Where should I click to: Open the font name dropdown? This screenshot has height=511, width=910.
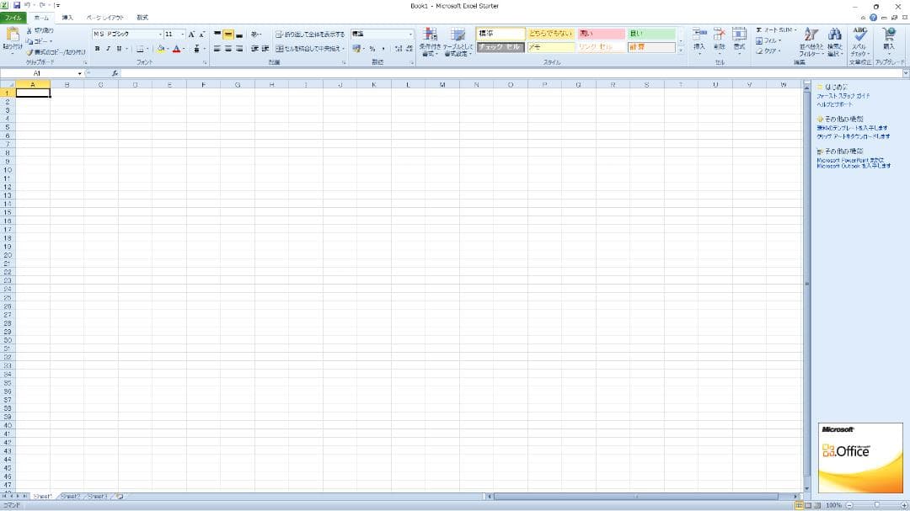(160, 35)
